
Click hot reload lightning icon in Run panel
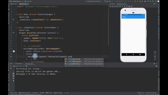pos(21,66)
